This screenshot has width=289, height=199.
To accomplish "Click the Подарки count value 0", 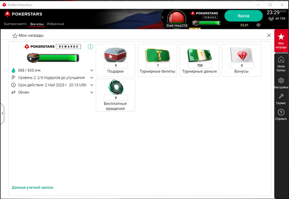I will (x=116, y=66).
